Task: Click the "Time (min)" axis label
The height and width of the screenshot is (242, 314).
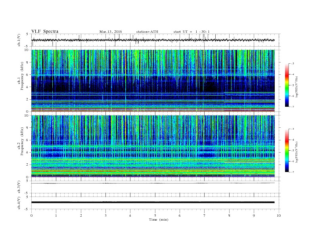Action: [159, 219]
